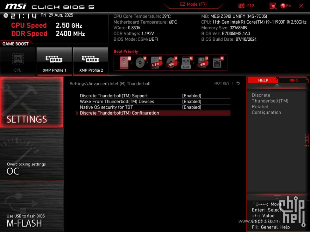This screenshot has height=232, width=310.
Task: Select the network boot device icon
Action: (218, 62)
